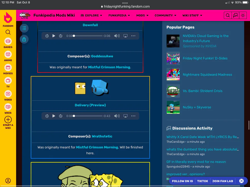Open Vs. Bambi: Strident Crisis page
Viewport: 250px width, 187px height.
tap(202, 91)
